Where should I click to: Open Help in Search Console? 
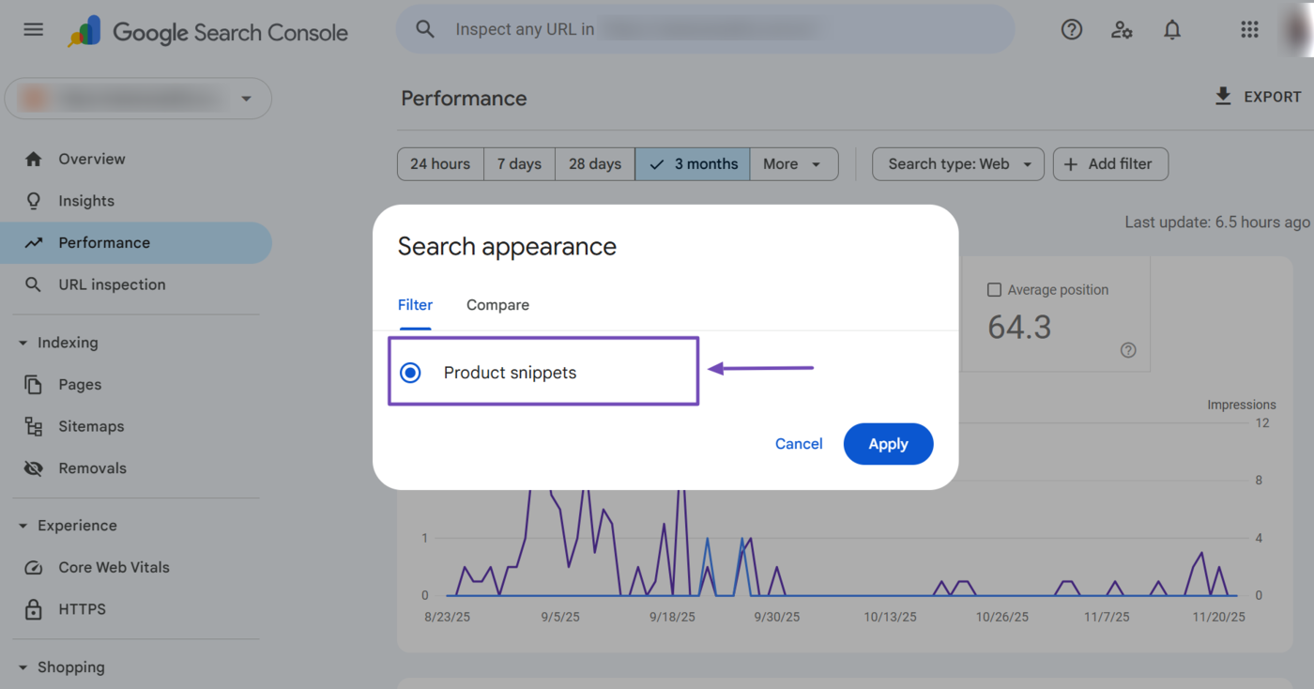[x=1071, y=29]
